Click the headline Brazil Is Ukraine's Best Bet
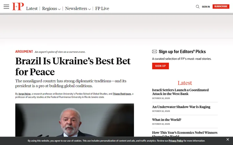233x145 pixels. pos(73,66)
